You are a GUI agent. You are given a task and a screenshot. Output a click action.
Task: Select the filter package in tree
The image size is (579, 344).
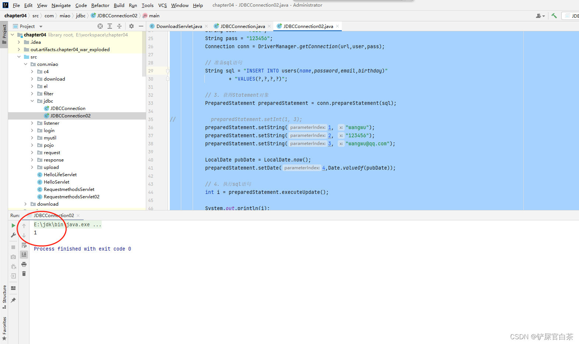(x=48, y=93)
